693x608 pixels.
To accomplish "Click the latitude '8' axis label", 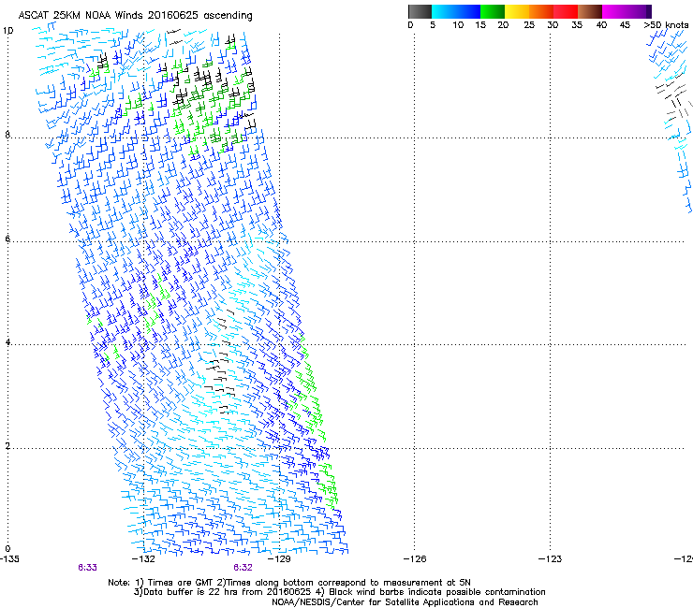I will coord(7,135).
